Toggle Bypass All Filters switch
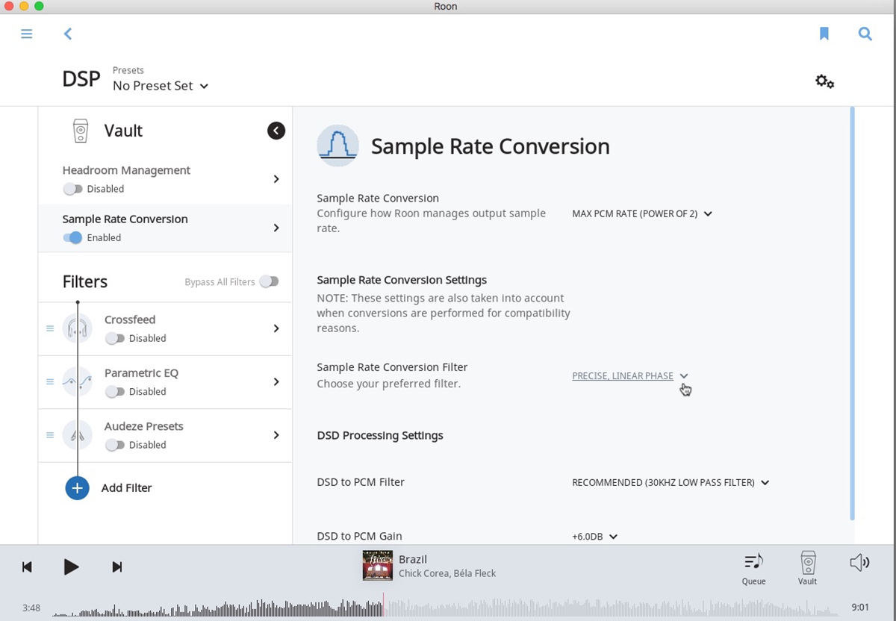 270,281
